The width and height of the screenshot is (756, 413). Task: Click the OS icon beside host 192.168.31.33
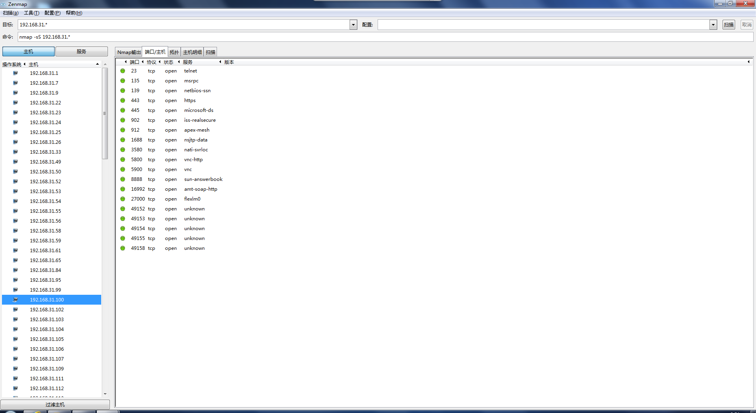click(x=15, y=152)
